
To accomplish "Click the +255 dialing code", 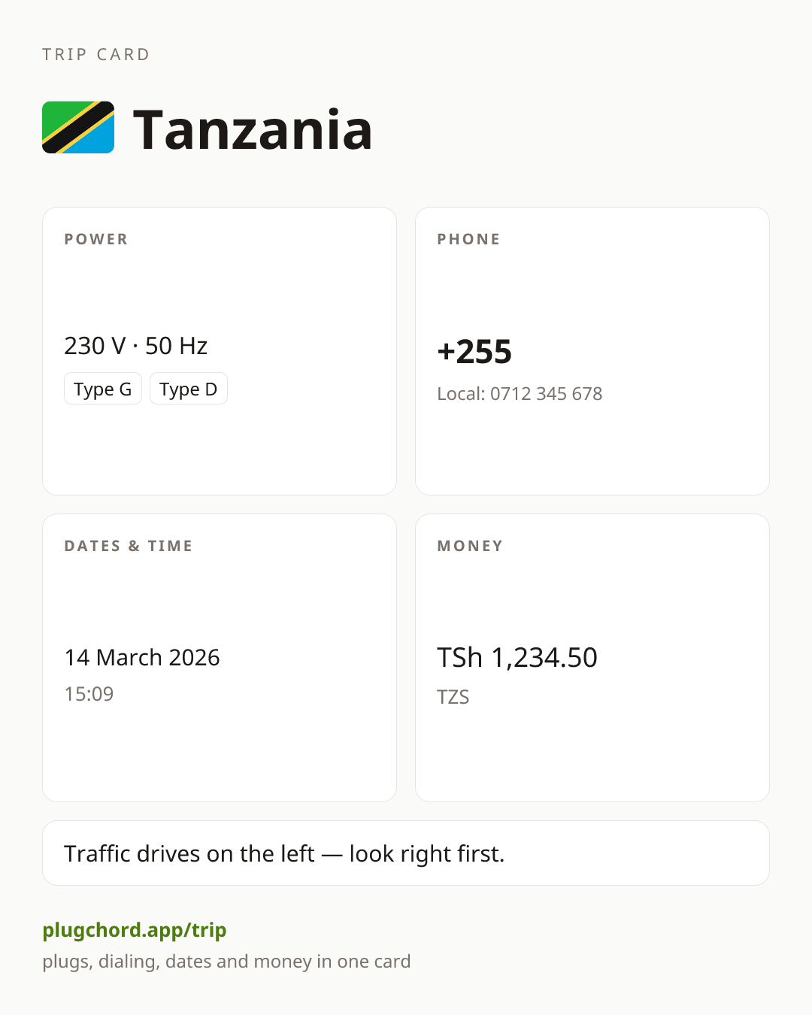I will point(474,351).
